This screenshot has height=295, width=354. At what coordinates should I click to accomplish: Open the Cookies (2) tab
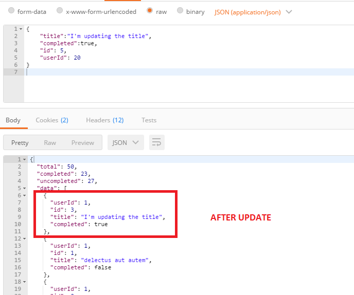[x=52, y=120]
